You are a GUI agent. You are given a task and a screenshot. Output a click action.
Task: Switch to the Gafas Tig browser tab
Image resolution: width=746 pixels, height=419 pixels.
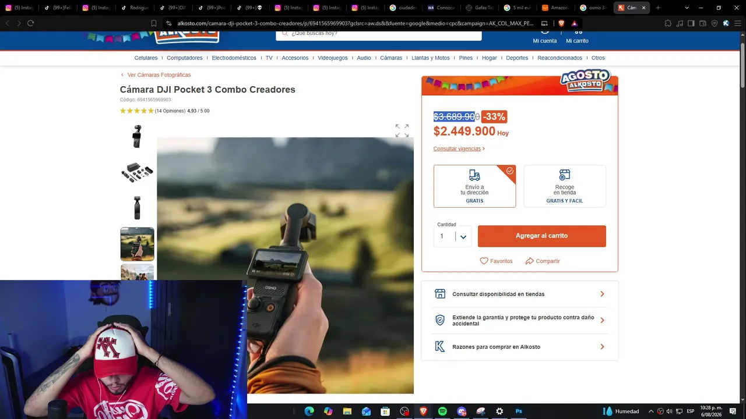[481, 8]
